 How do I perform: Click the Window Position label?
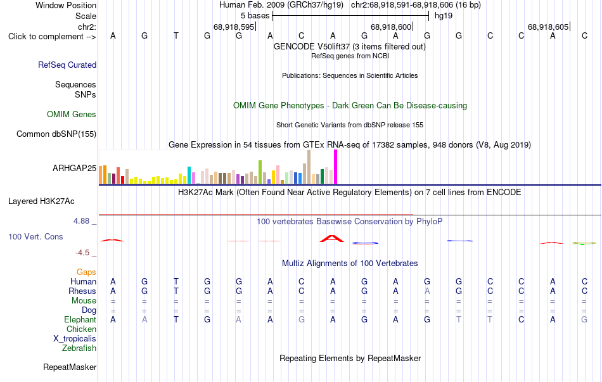(66, 5)
